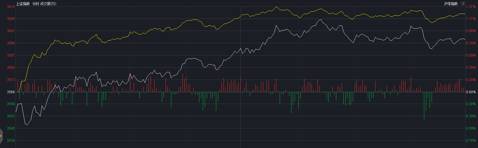Click the tallest green volume bar
This screenshot has height=148, width=478.
pyautogui.click(x=424, y=120)
